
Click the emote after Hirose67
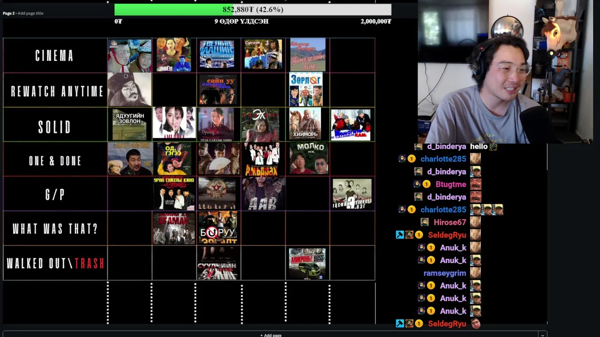[x=475, y=222]
